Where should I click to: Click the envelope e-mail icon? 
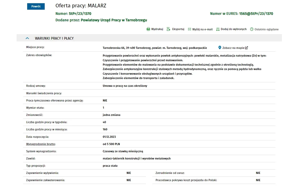(190, 29)
